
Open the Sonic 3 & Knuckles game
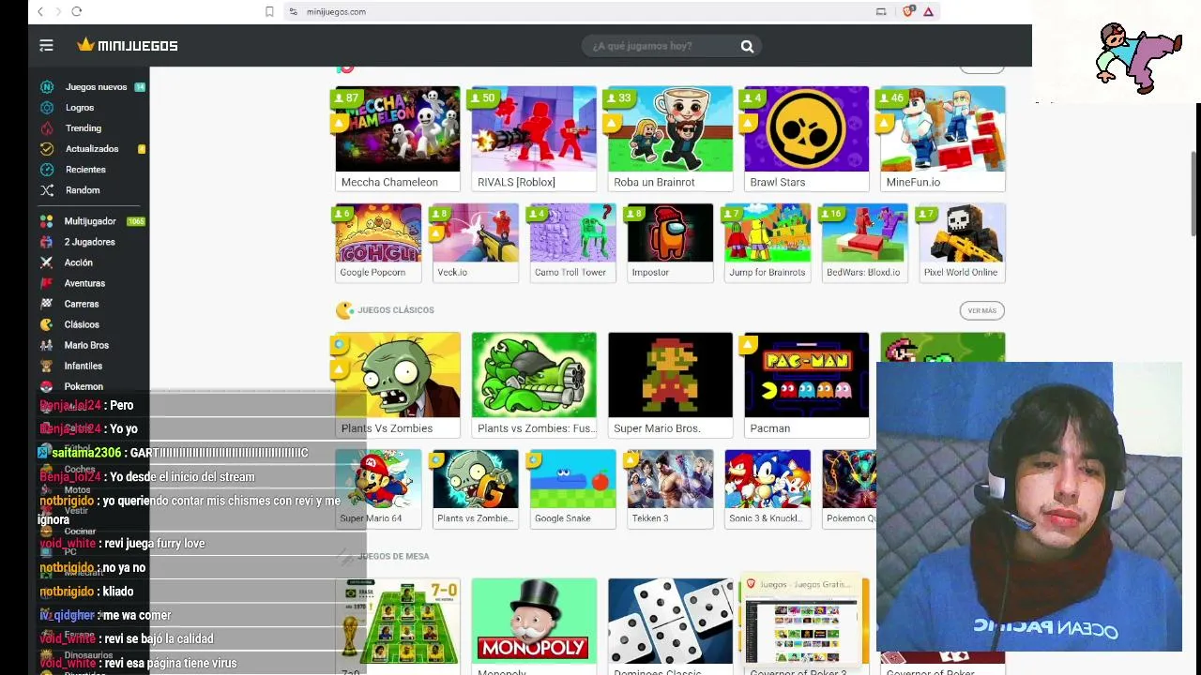tap(768, 488)
